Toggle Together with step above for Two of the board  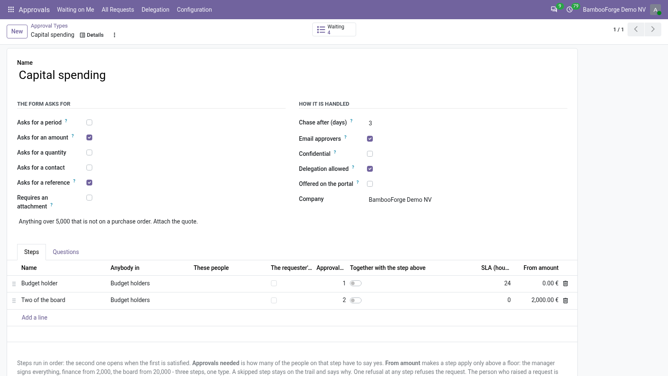point(356,300)
